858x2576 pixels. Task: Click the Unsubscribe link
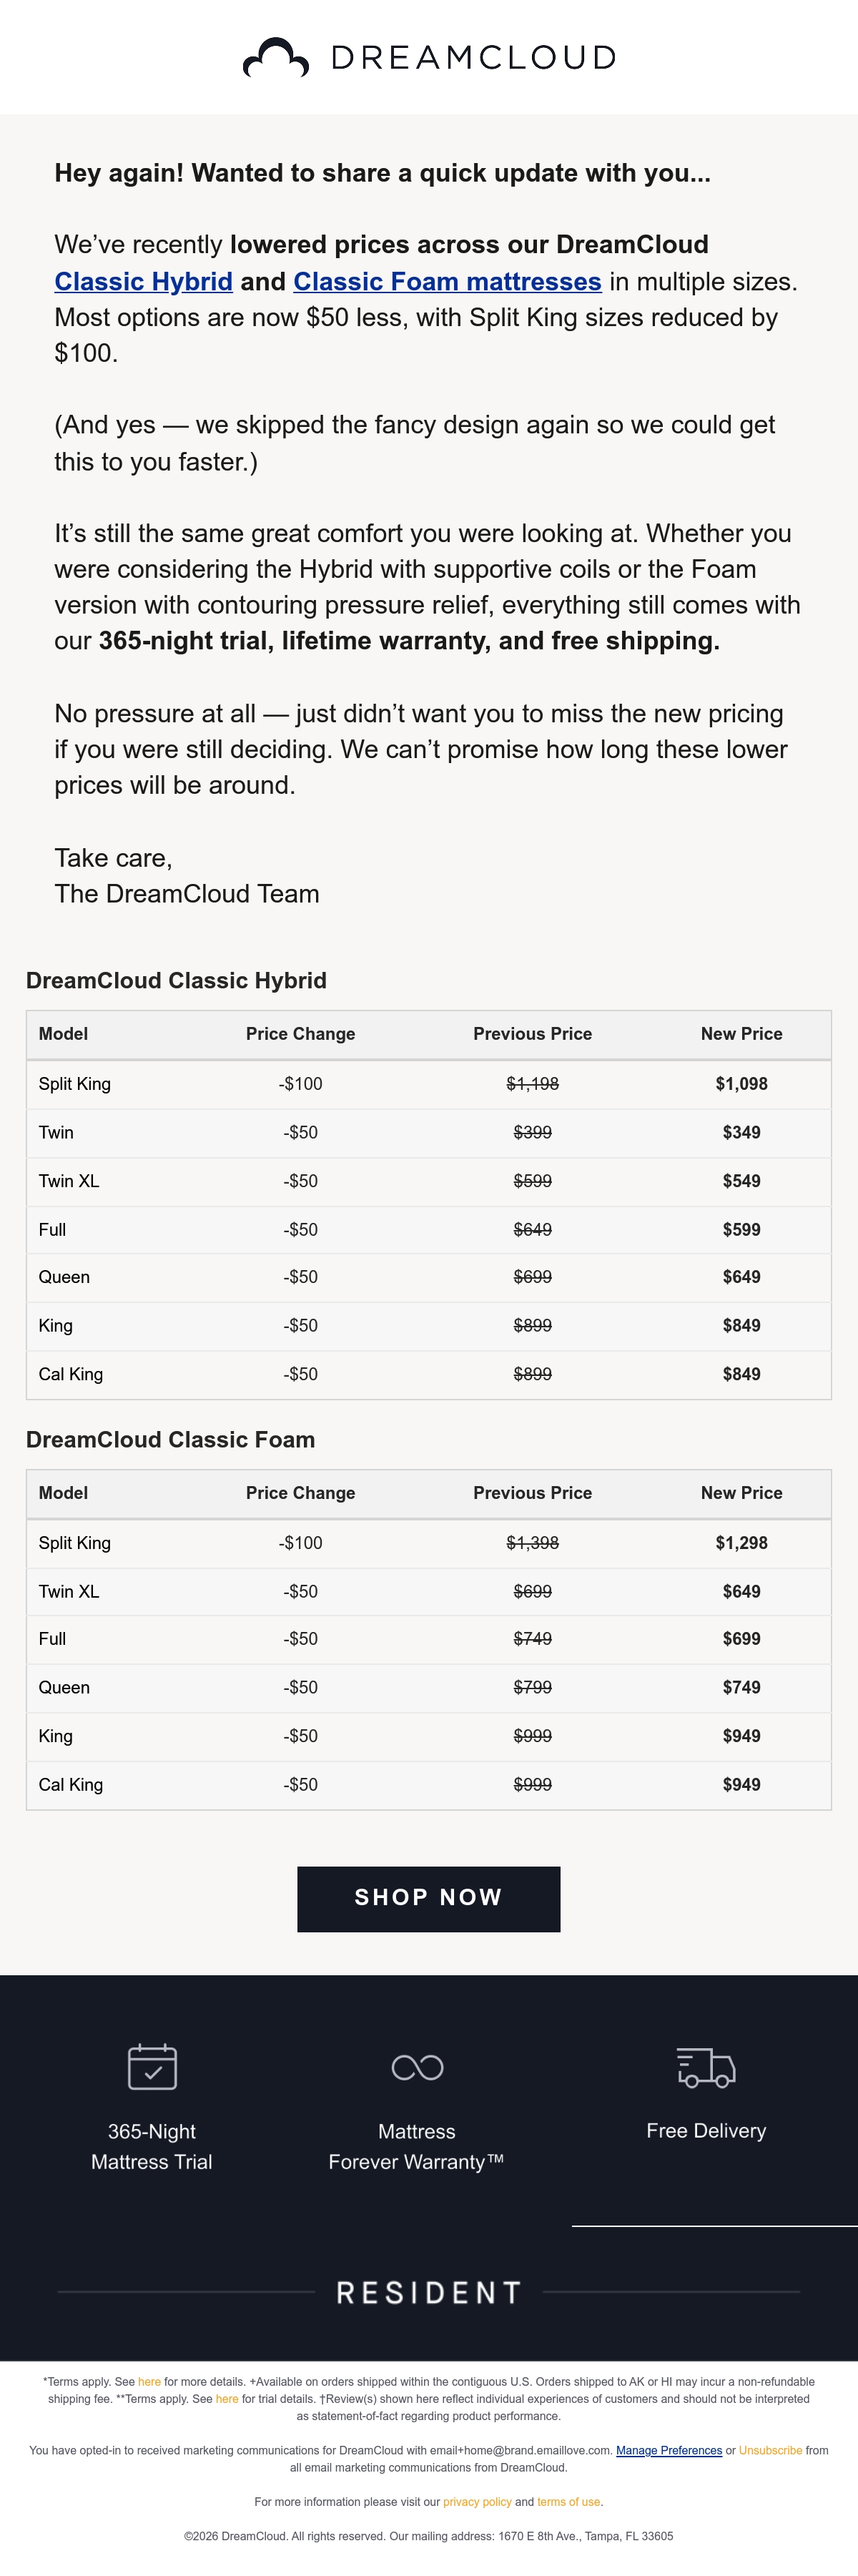pos(770,2450)
